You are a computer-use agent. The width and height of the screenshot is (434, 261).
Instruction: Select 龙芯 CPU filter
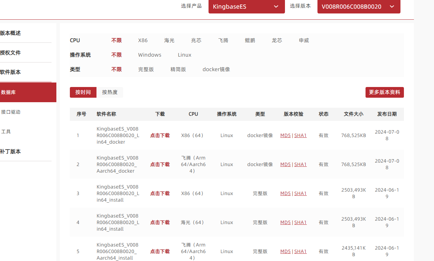[277, 40]
